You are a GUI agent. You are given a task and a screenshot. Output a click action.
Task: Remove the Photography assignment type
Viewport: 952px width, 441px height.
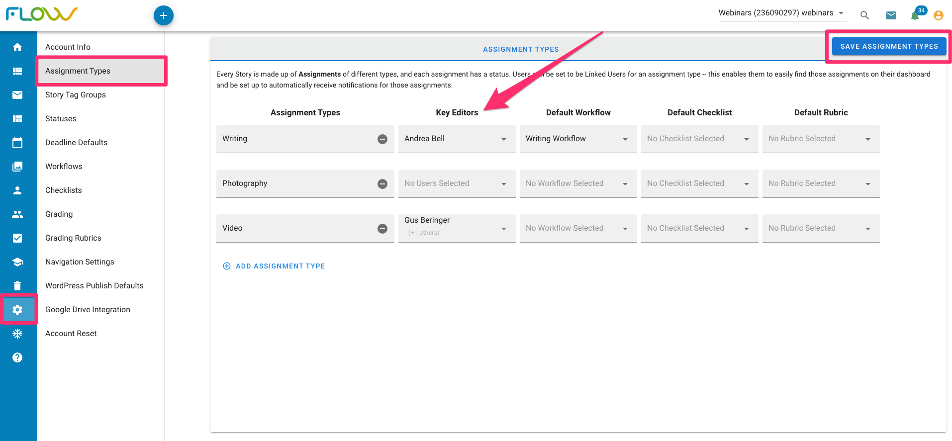(x=382, y=184)
